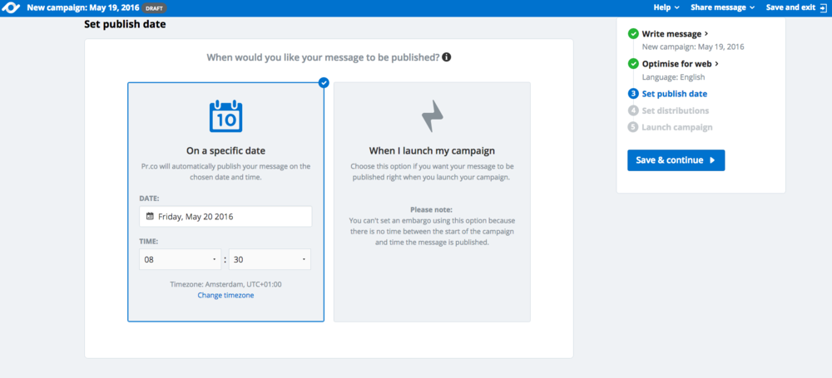Click the green check next to Optimise for web
Screen dimensions: 832x378
633,64
